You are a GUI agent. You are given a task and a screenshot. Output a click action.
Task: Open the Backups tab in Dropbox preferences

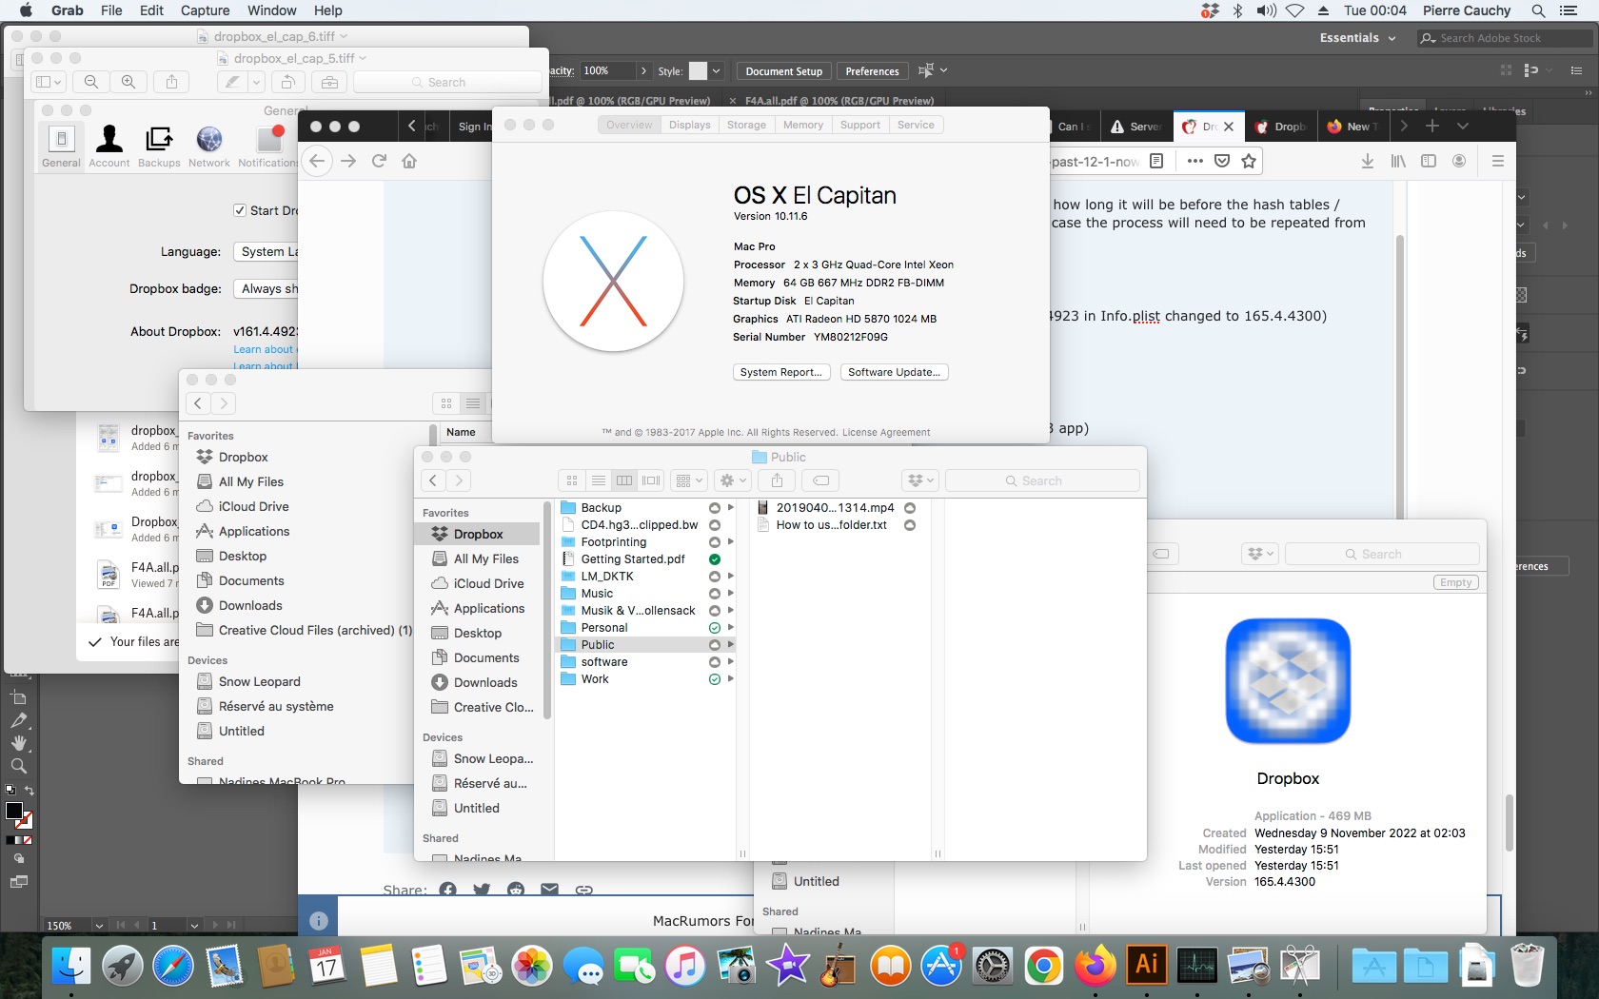point(159,147)
